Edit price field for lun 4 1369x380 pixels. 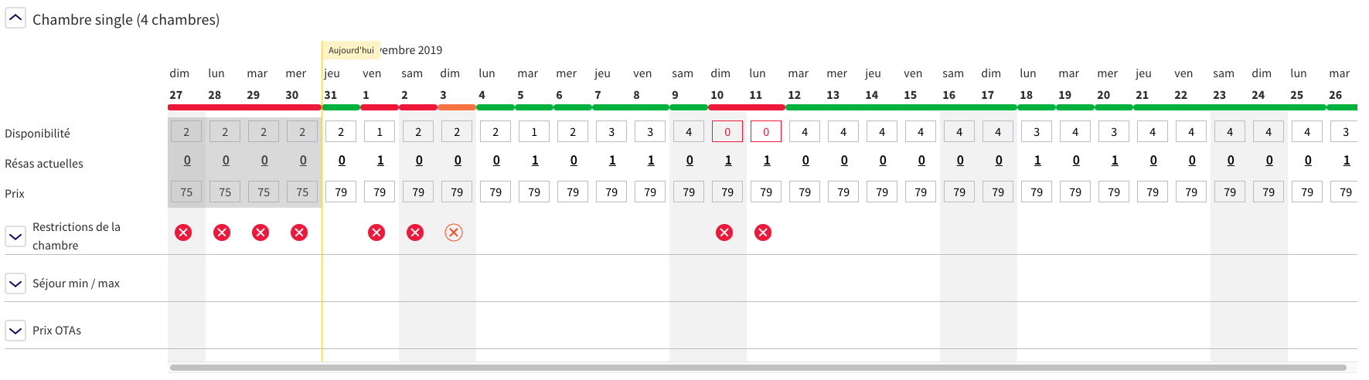click(x=495, y=192)
